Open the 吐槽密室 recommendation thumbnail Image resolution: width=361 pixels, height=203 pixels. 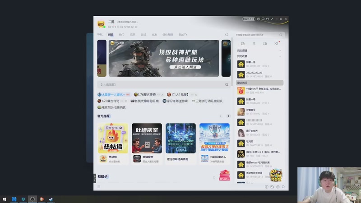(147, 138)
